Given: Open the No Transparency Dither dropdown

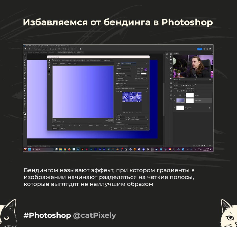Looking at the screenshot, I should tap(124, 76).
